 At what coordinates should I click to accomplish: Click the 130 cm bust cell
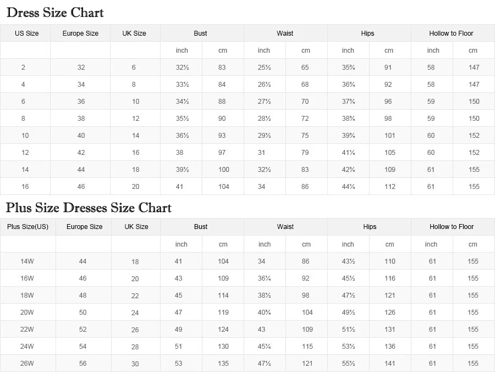point(223,347)
